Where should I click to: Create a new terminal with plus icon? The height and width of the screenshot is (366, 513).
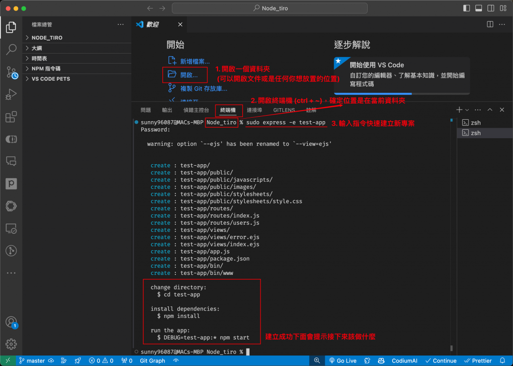[x=459, y=110]
